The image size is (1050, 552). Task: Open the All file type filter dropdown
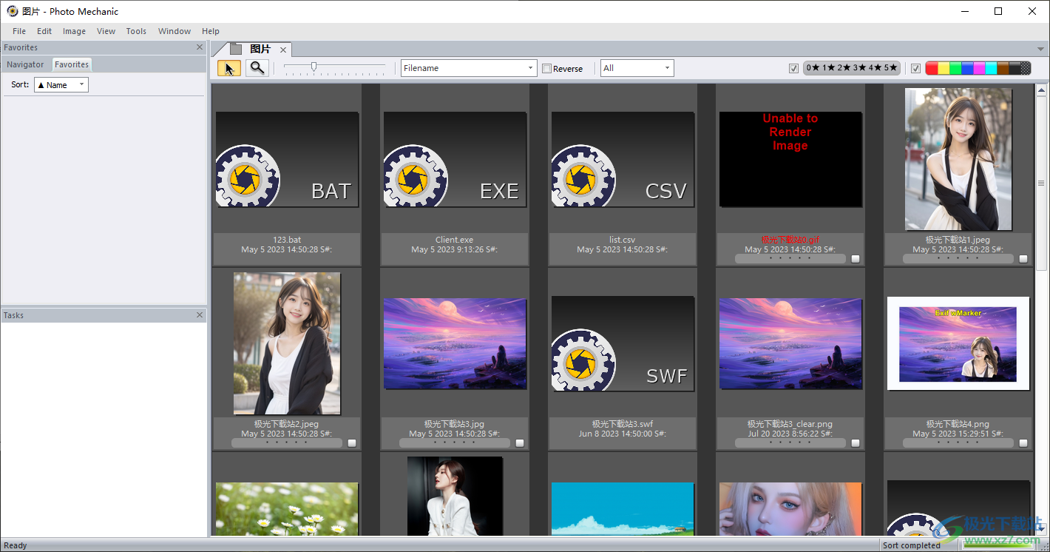pyautogui.click(x=637, y=68)
